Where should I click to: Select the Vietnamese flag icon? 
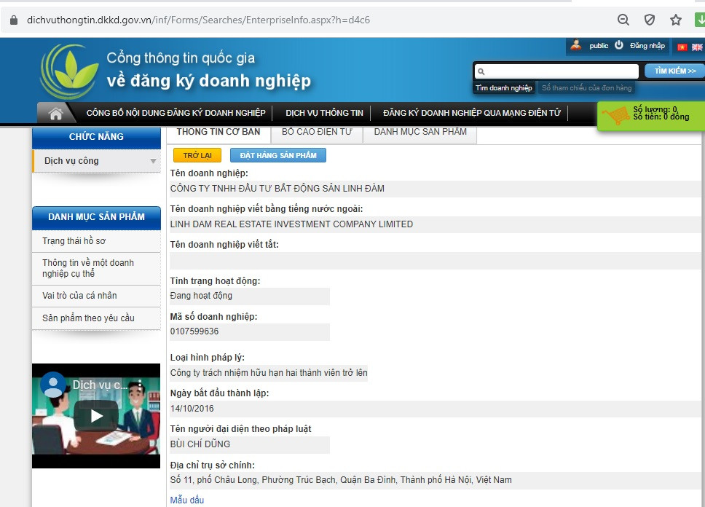coord(682,45)
